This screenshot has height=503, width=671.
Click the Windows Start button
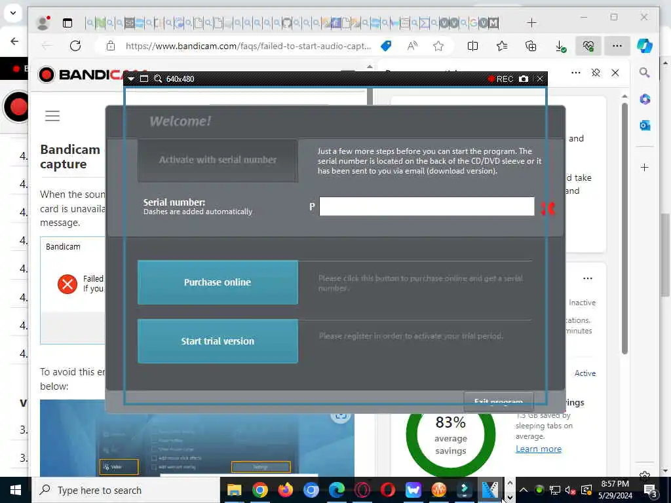[x=16, y=490]
